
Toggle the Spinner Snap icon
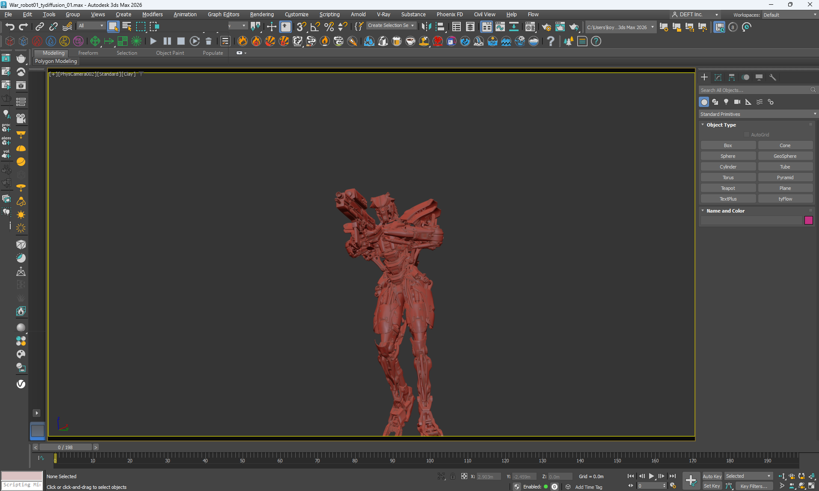(343, 27)
